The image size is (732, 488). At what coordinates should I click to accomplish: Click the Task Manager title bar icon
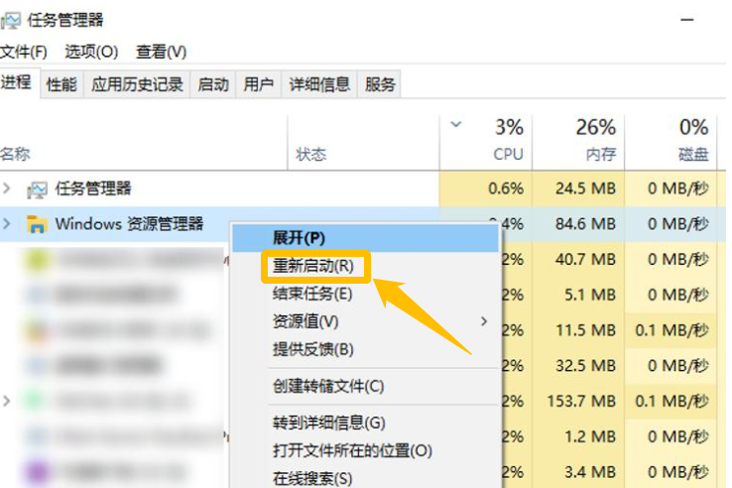[x=11, y=20]
